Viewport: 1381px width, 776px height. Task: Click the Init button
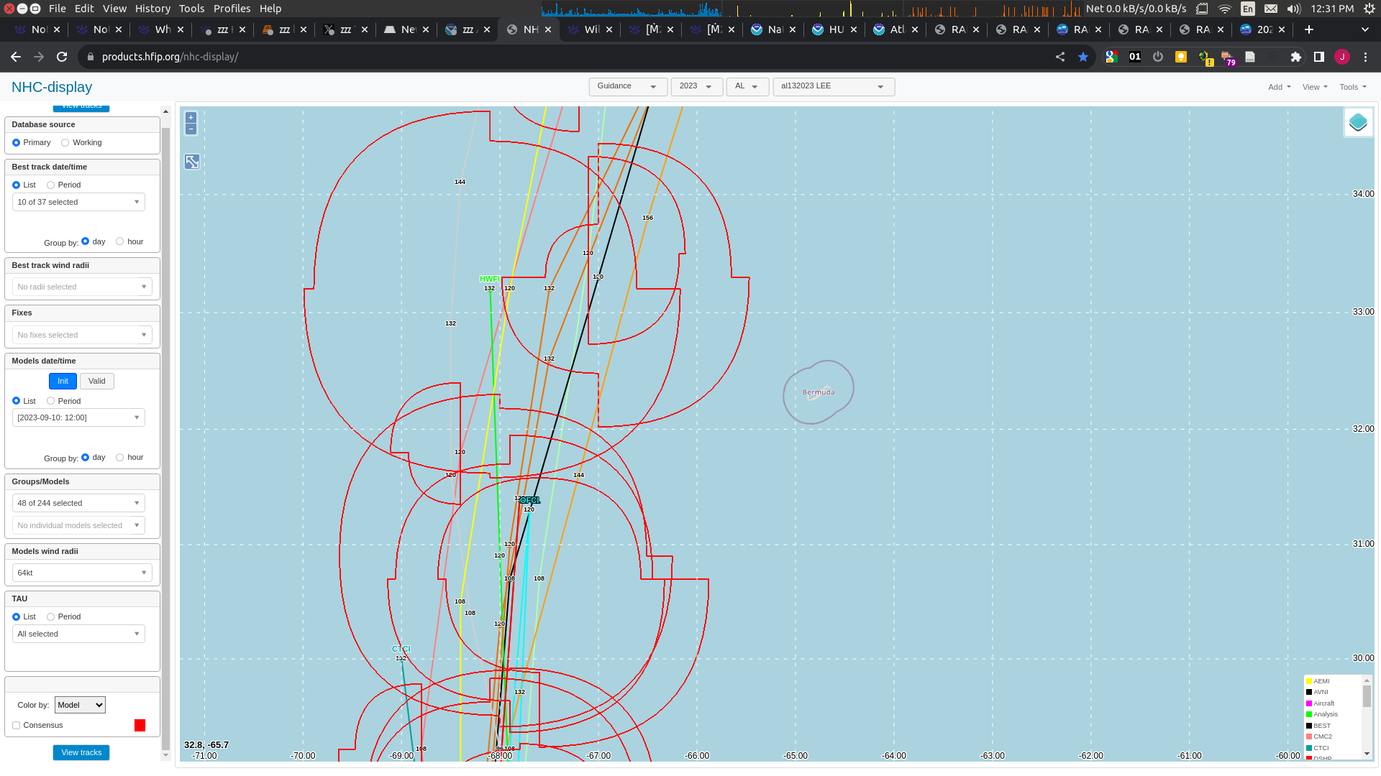[x=63, y=382]
